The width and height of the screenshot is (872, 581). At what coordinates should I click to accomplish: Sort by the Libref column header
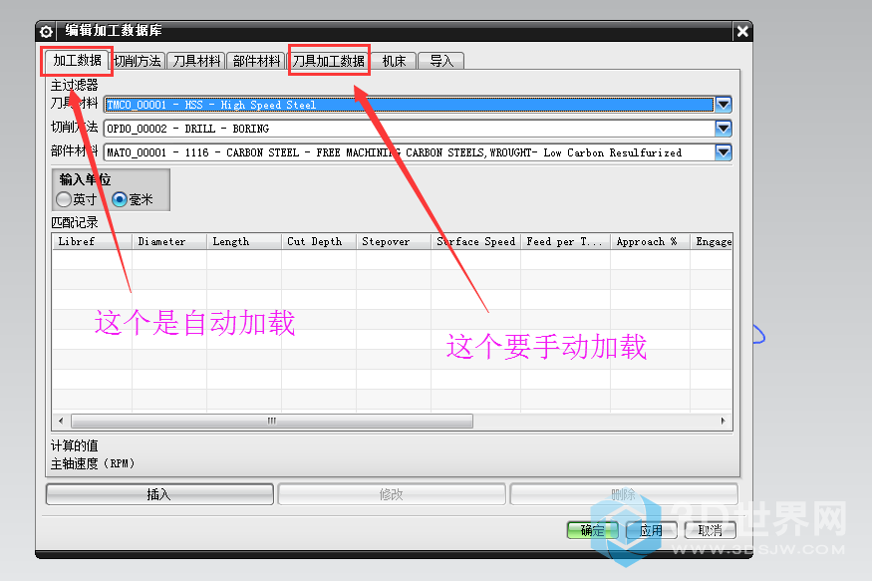click(92, 242)
